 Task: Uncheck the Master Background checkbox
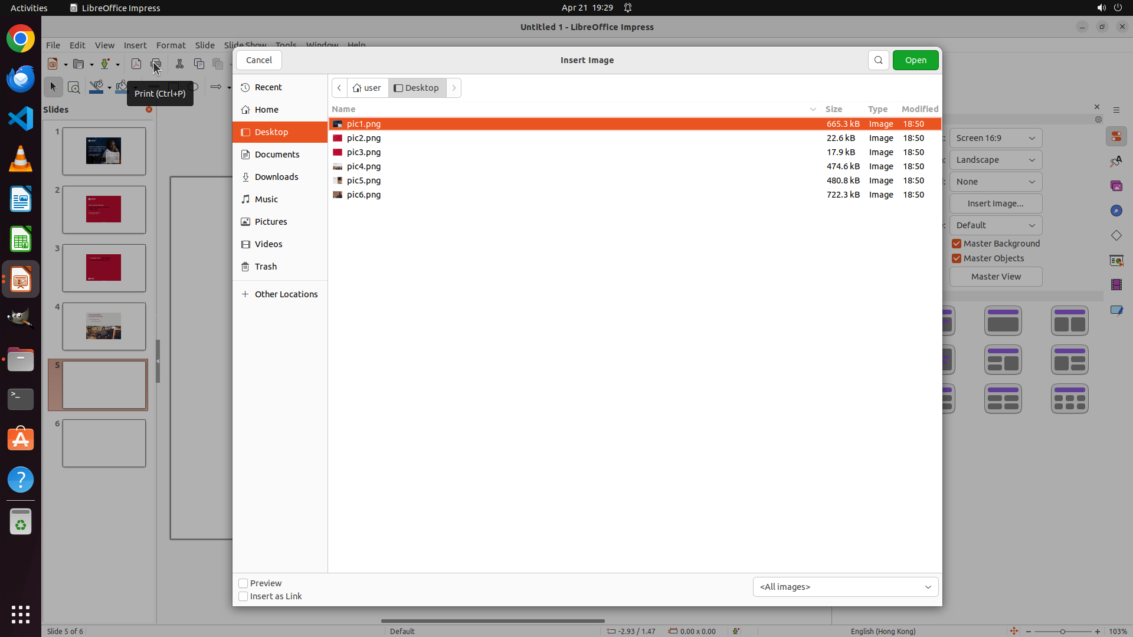pos(957,244)
